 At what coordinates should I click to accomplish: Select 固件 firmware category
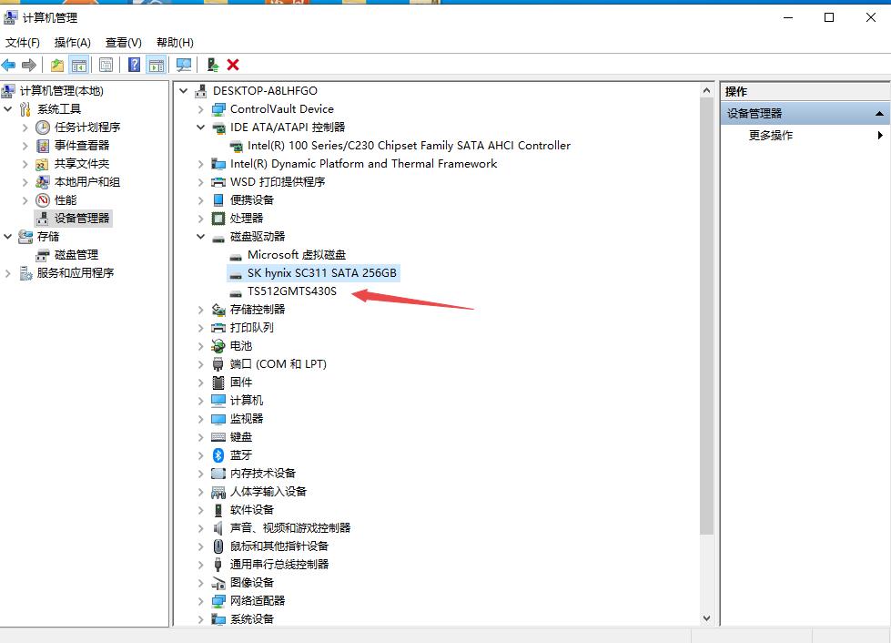241,382
